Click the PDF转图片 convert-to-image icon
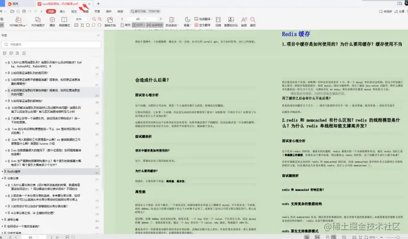The image size is (408, 239). pos(38,20)
